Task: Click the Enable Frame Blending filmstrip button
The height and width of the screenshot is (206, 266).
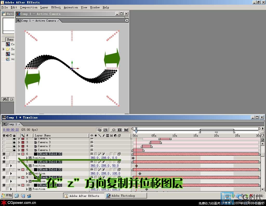Action: [120, 130]
